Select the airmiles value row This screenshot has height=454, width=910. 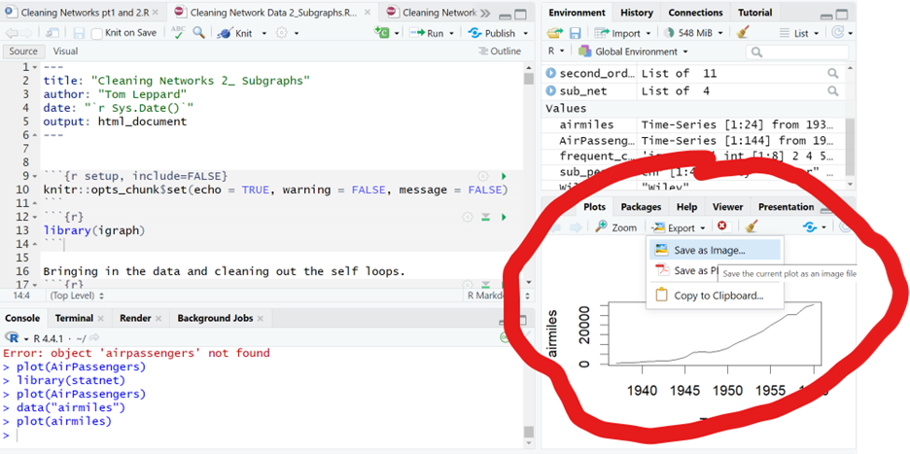694,124
